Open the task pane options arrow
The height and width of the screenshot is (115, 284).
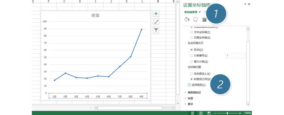coord(245,4)
